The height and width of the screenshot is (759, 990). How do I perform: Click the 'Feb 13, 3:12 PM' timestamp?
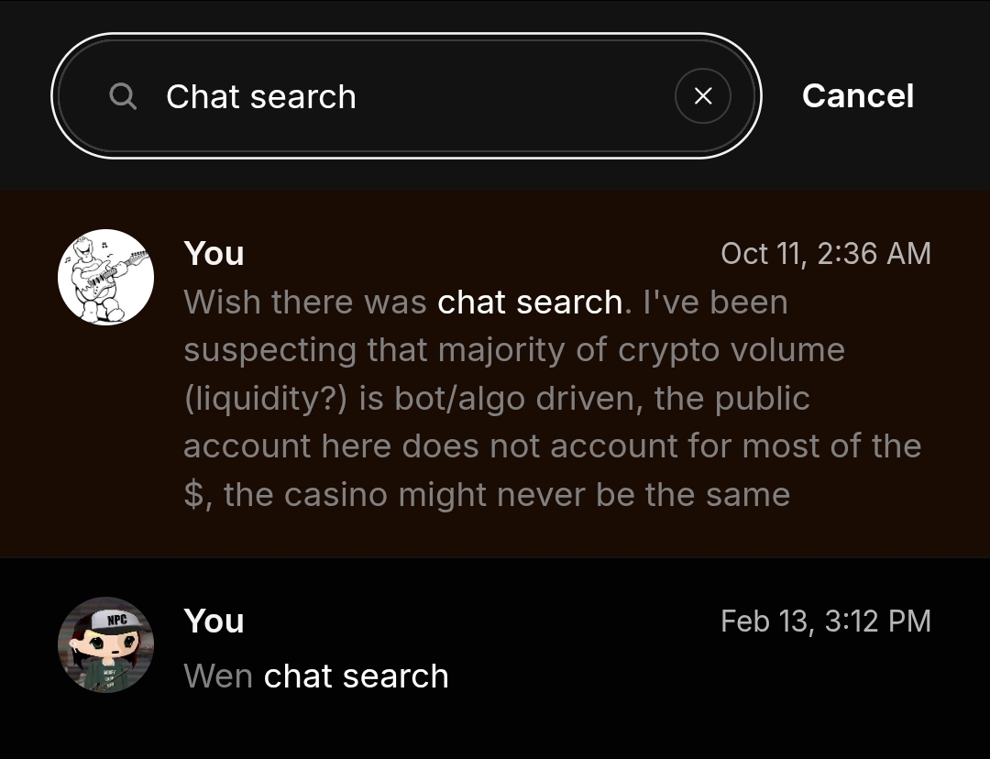point(825,621)
